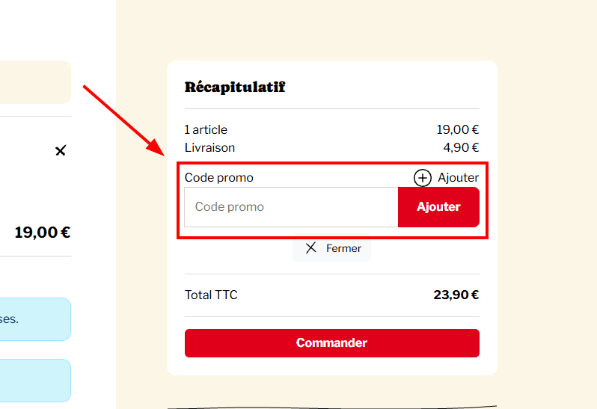Screen dimensions: 597x409
Task: Click the 19,00 € summary article price
Action: click(x=457, y=130)
